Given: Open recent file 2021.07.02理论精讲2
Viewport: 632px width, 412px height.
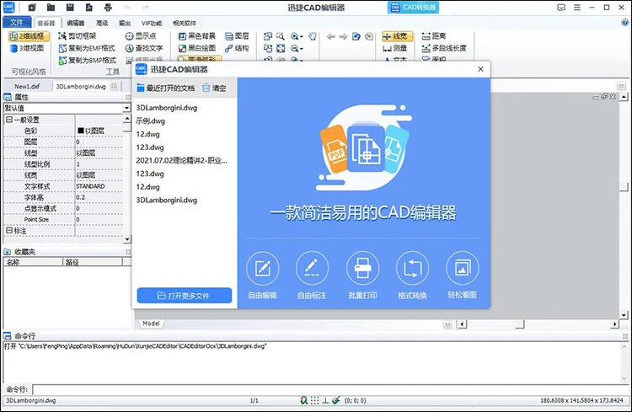Looking at the screenshot, I should 181,160.
